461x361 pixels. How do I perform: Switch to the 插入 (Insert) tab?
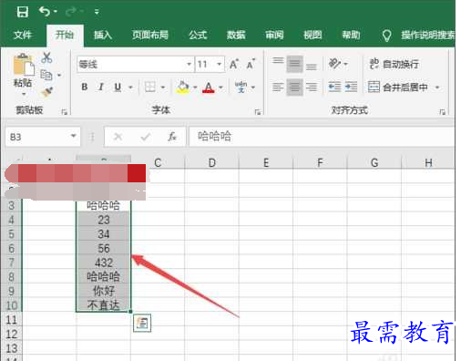point(103,36)
